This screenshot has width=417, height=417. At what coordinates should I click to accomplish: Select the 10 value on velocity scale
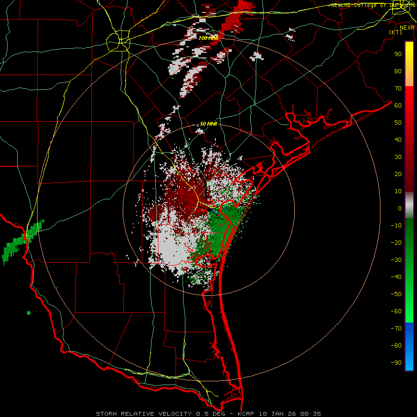pos(398,191)
